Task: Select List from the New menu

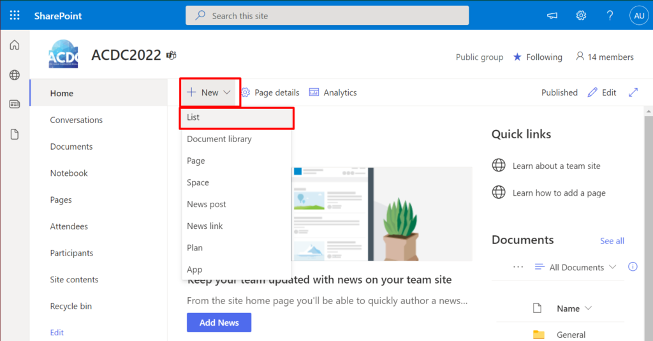Action: [x=237, y=117]
